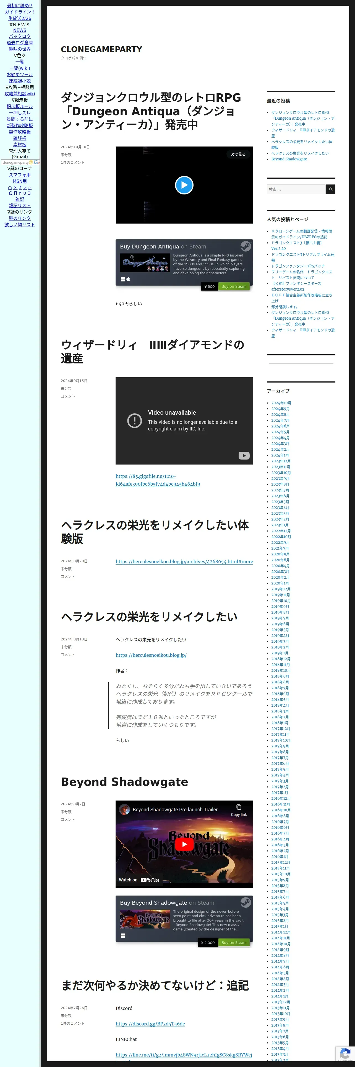355x1067 pixels.
Task: Open herculesnoeikou.blog.jp archives link
Action: pyautogui.click(x=184, y=561)
